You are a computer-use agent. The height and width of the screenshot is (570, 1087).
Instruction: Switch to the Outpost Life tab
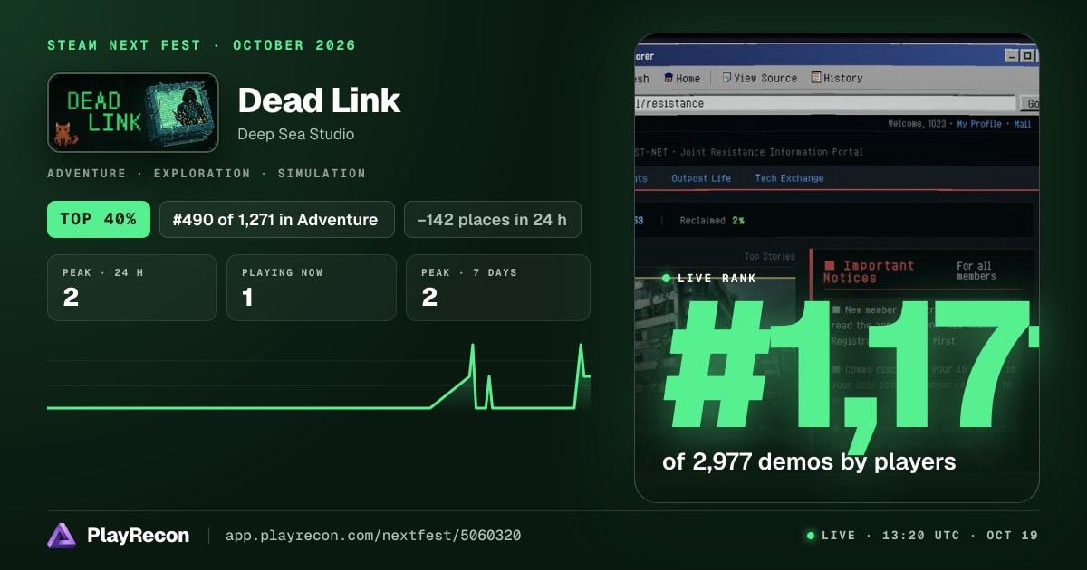[701, 178]
